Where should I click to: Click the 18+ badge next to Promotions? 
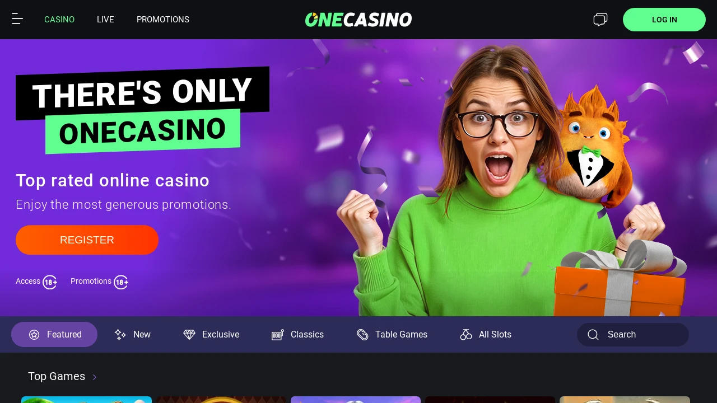pos(121,283)
